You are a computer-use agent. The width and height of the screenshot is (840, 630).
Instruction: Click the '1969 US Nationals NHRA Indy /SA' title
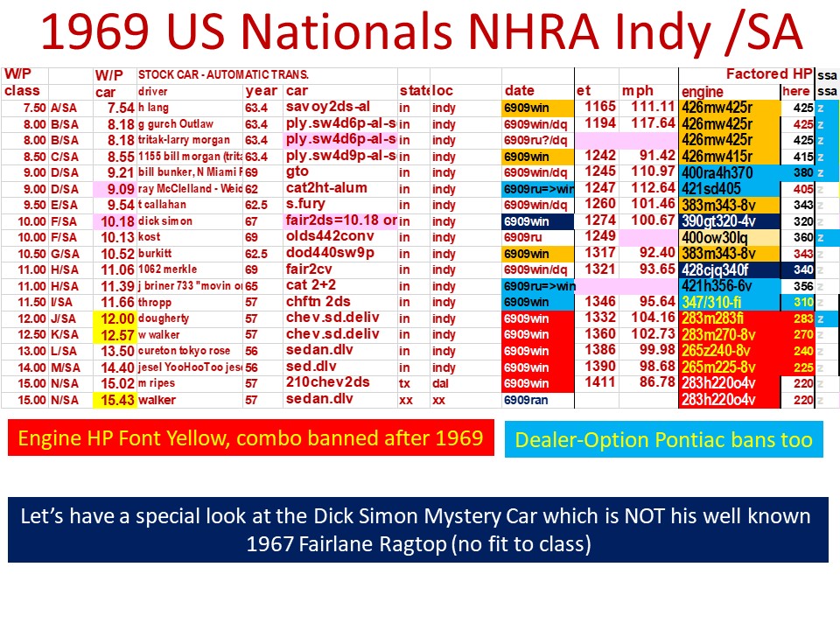[x=421, y=32]
